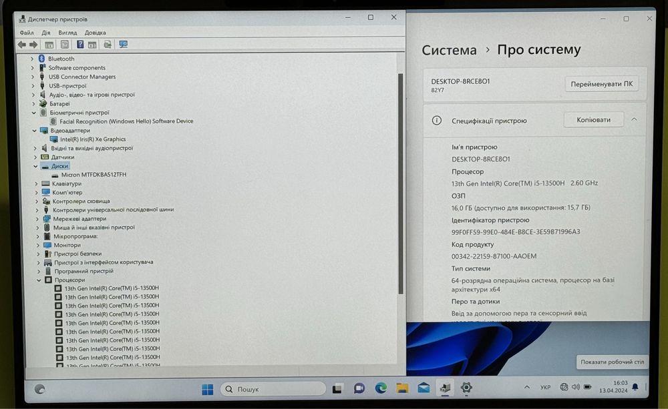Select Контролери універсальної послідовної шини
Screen dimensions: 668x409
(114, 210)
